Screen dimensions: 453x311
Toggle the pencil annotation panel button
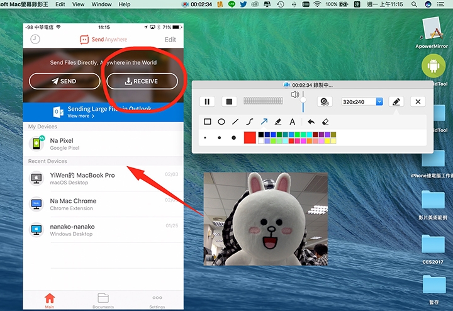coord(396,102)
